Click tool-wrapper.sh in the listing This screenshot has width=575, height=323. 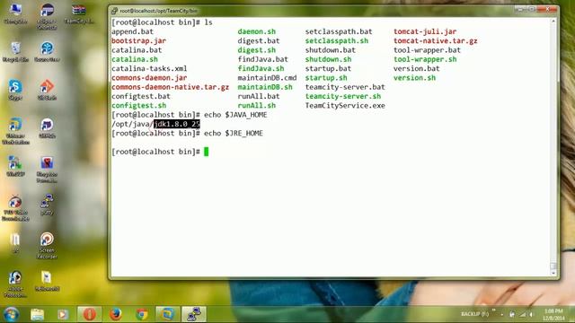425,59
